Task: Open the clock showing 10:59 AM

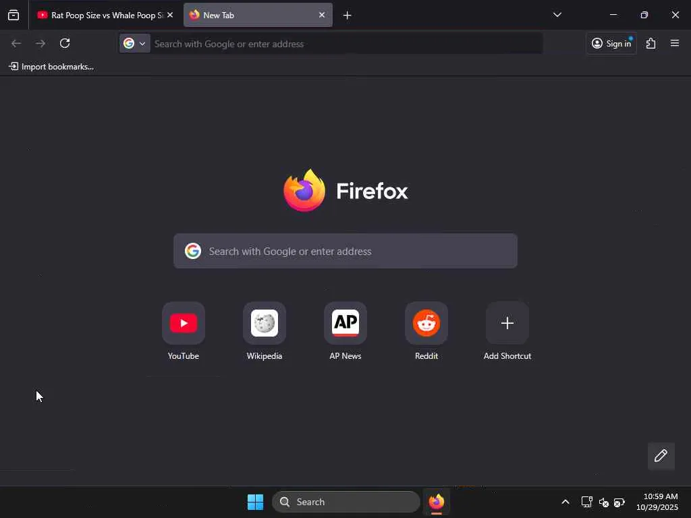Action: [x=657, y=502]
